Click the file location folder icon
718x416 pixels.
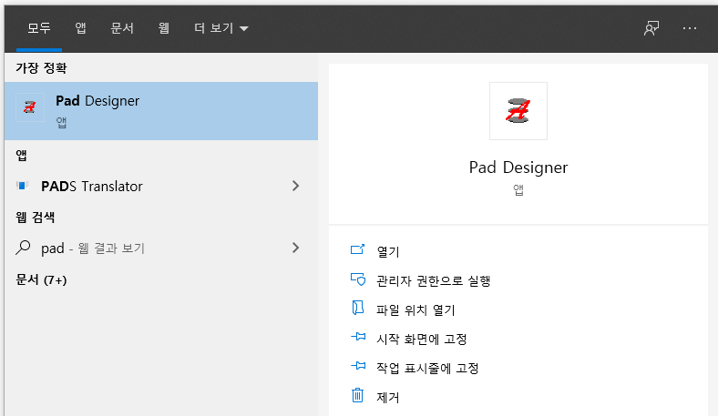point(357,308)
